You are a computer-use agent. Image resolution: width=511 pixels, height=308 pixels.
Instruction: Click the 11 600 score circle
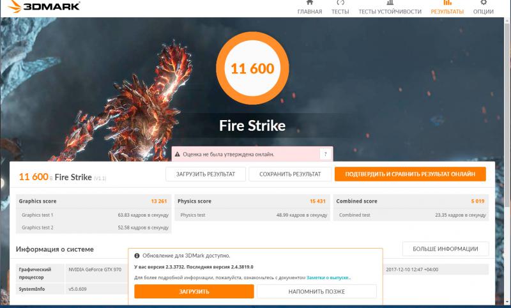252,69
